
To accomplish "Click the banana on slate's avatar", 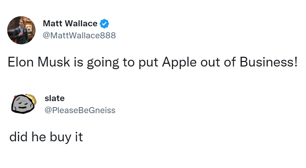I will click(x=32, y=98).
